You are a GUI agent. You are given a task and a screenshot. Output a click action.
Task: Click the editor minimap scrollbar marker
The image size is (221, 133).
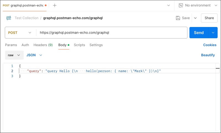[x=218, y=68]
